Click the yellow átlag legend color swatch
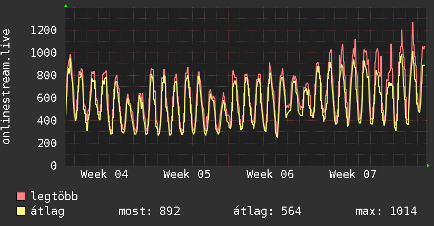Image resolution: width=434 pixels, height=226 pixels. (21, 211)
